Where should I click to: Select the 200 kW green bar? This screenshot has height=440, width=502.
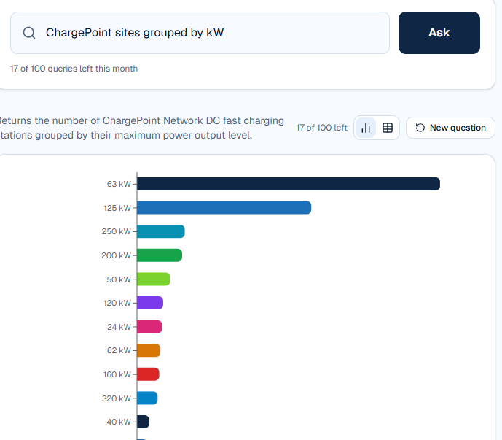tap(160, 255)
